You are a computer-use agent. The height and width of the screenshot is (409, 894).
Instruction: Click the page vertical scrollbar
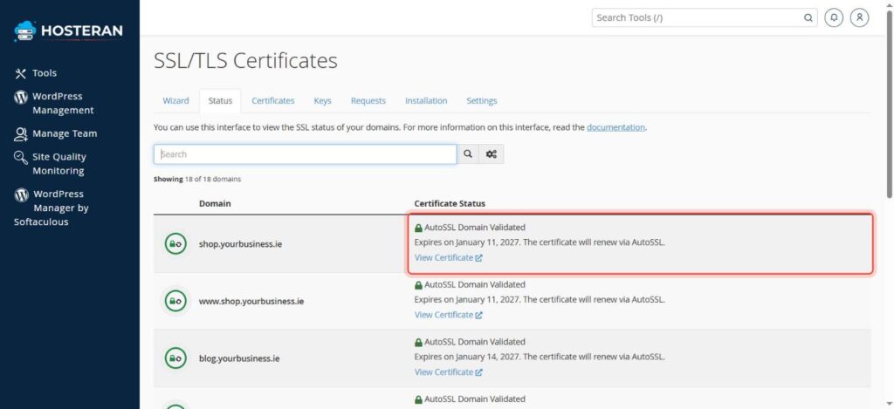890,103
